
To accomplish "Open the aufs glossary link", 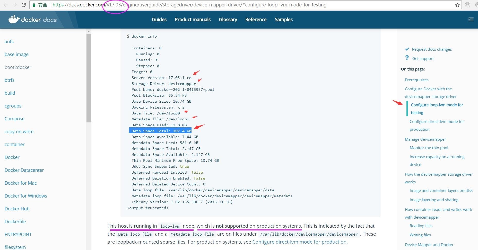I will [x=9, y=41].
